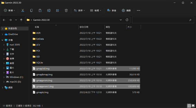Go back with the left arrow
Image resolution: width=196 pixels, height=108 pixels.
coord(4,20)
